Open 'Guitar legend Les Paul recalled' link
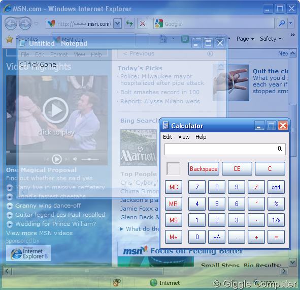 tap(60, 215)
